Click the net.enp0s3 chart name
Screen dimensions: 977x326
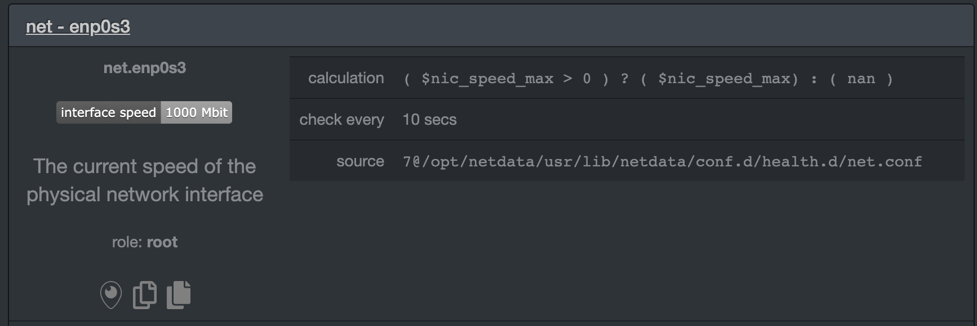145,67
